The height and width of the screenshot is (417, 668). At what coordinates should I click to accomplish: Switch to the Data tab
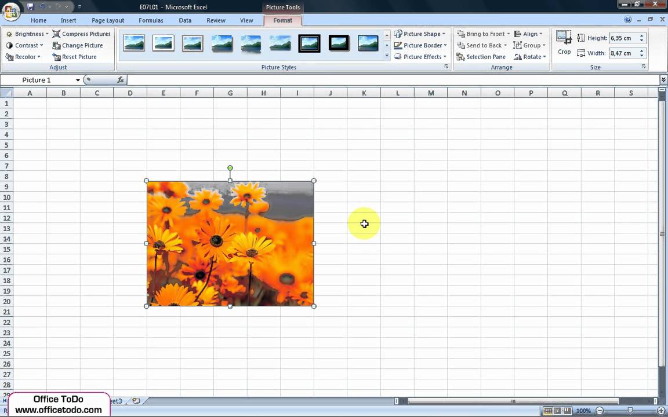(x=185, y=20)
